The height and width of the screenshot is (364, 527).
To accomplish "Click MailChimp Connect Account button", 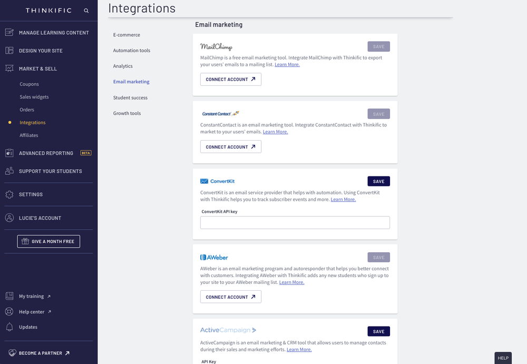I will 231,80.
